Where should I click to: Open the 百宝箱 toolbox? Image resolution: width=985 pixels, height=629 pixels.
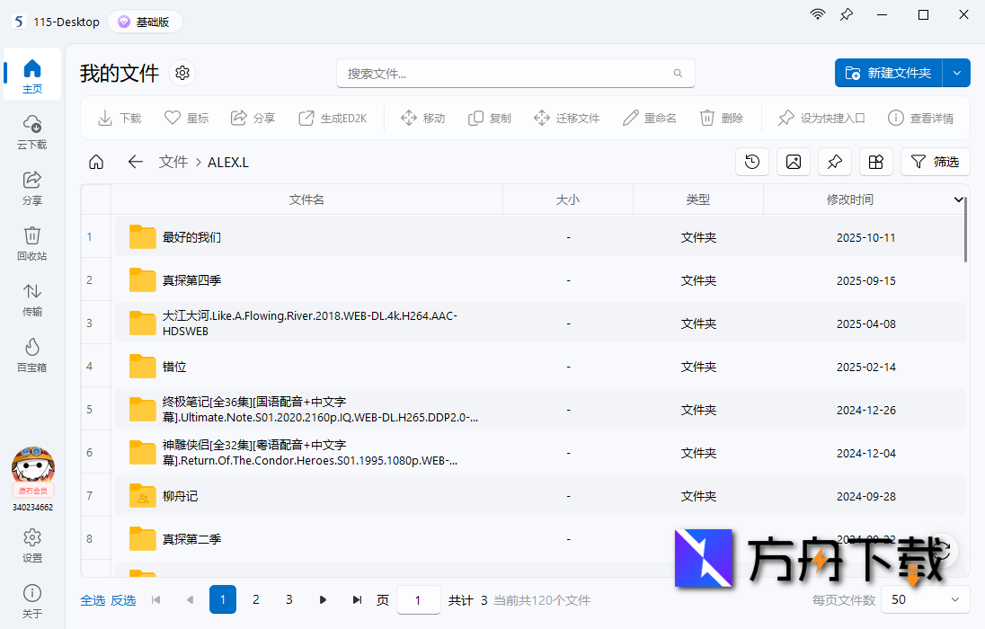(31, 356)
